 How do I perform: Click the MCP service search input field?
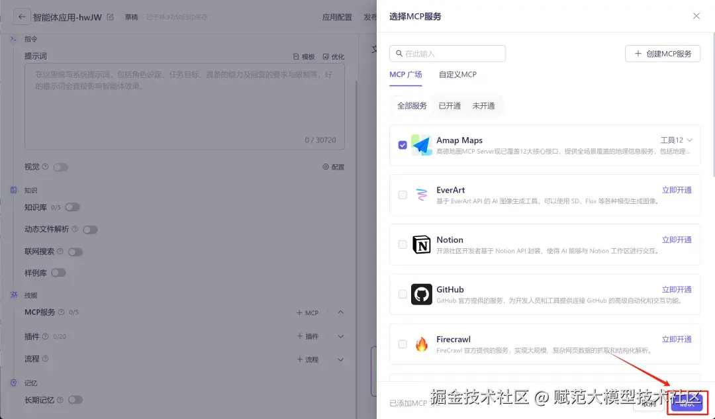[x=447, y=53]
